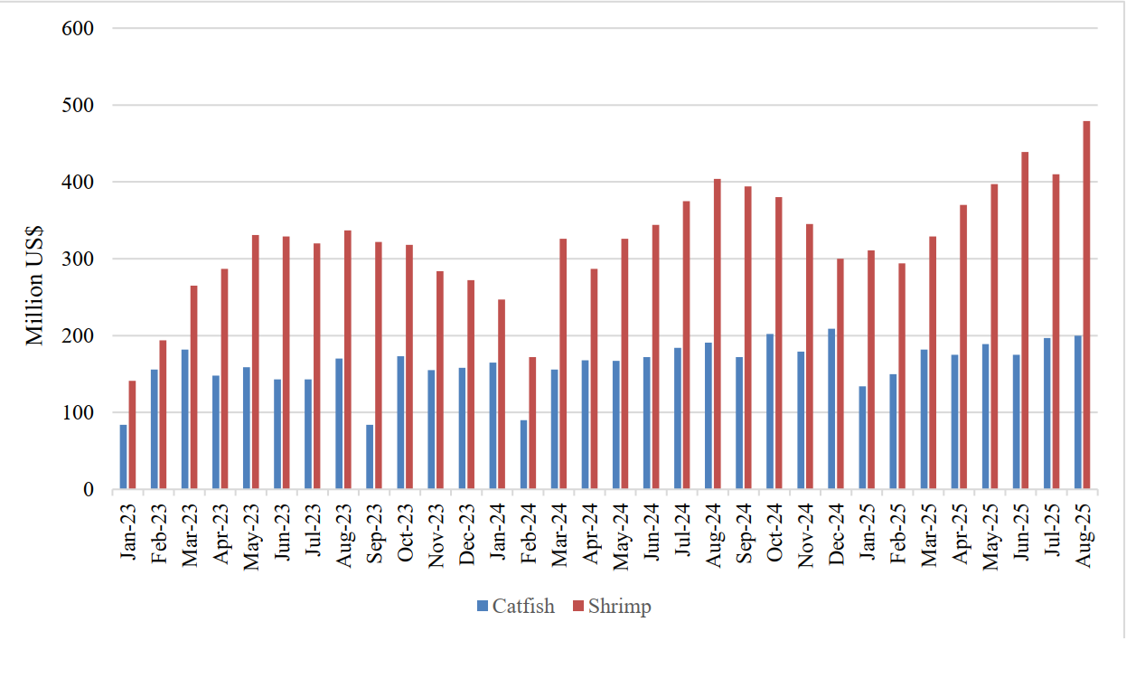Click the red Shrimp legend swatch
1126x688 pixels.
point(577,606)
